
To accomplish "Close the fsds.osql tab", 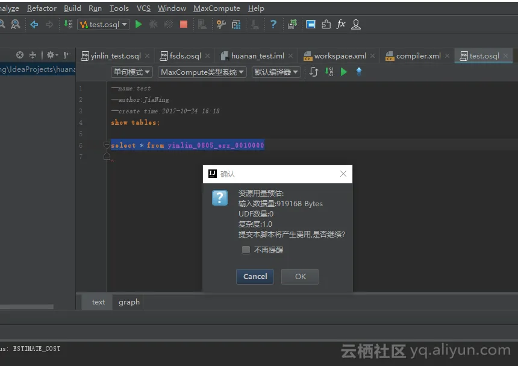I will coord(207,56).
